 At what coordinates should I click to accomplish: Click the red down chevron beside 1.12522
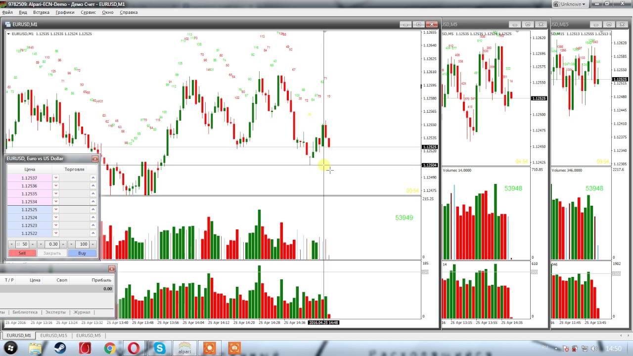[56, 233]
